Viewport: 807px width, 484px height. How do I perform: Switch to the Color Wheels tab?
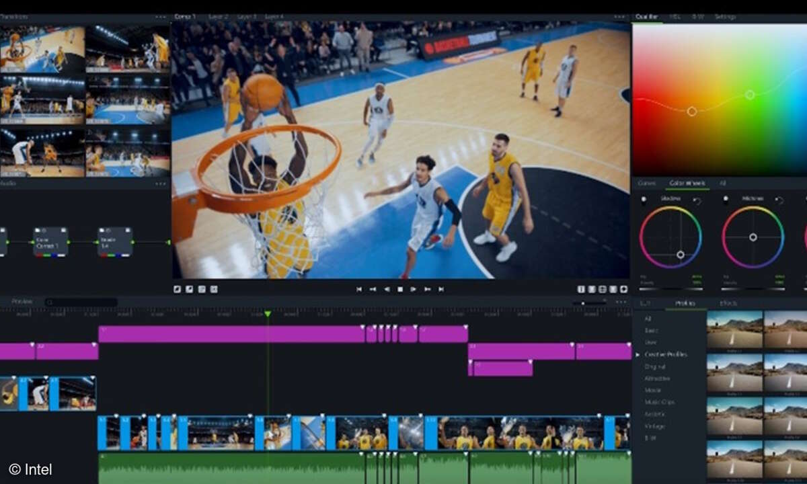coord(686,183)
